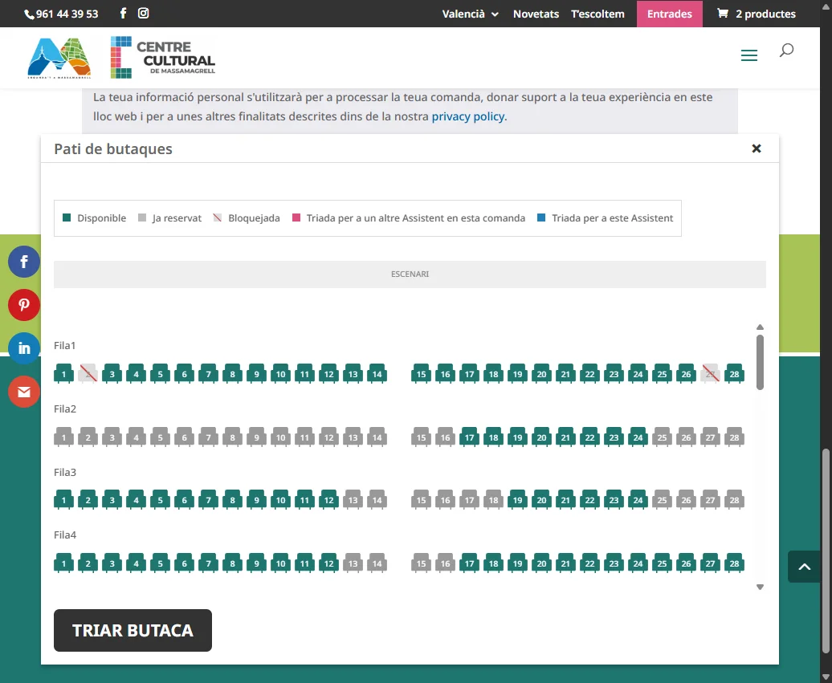Image resolution: width=832 pixels, height=683 pixels.
Task: Click the Centre Cultural de Massamagrell logo
Action: (x=163, y=57)
